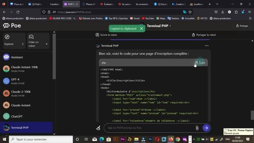The height and width of the screenshot is (143, 254).
Task: Open the Gmail bookmark
Action: tap(135, 18)
